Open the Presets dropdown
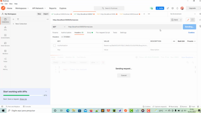 click(191, 41)
